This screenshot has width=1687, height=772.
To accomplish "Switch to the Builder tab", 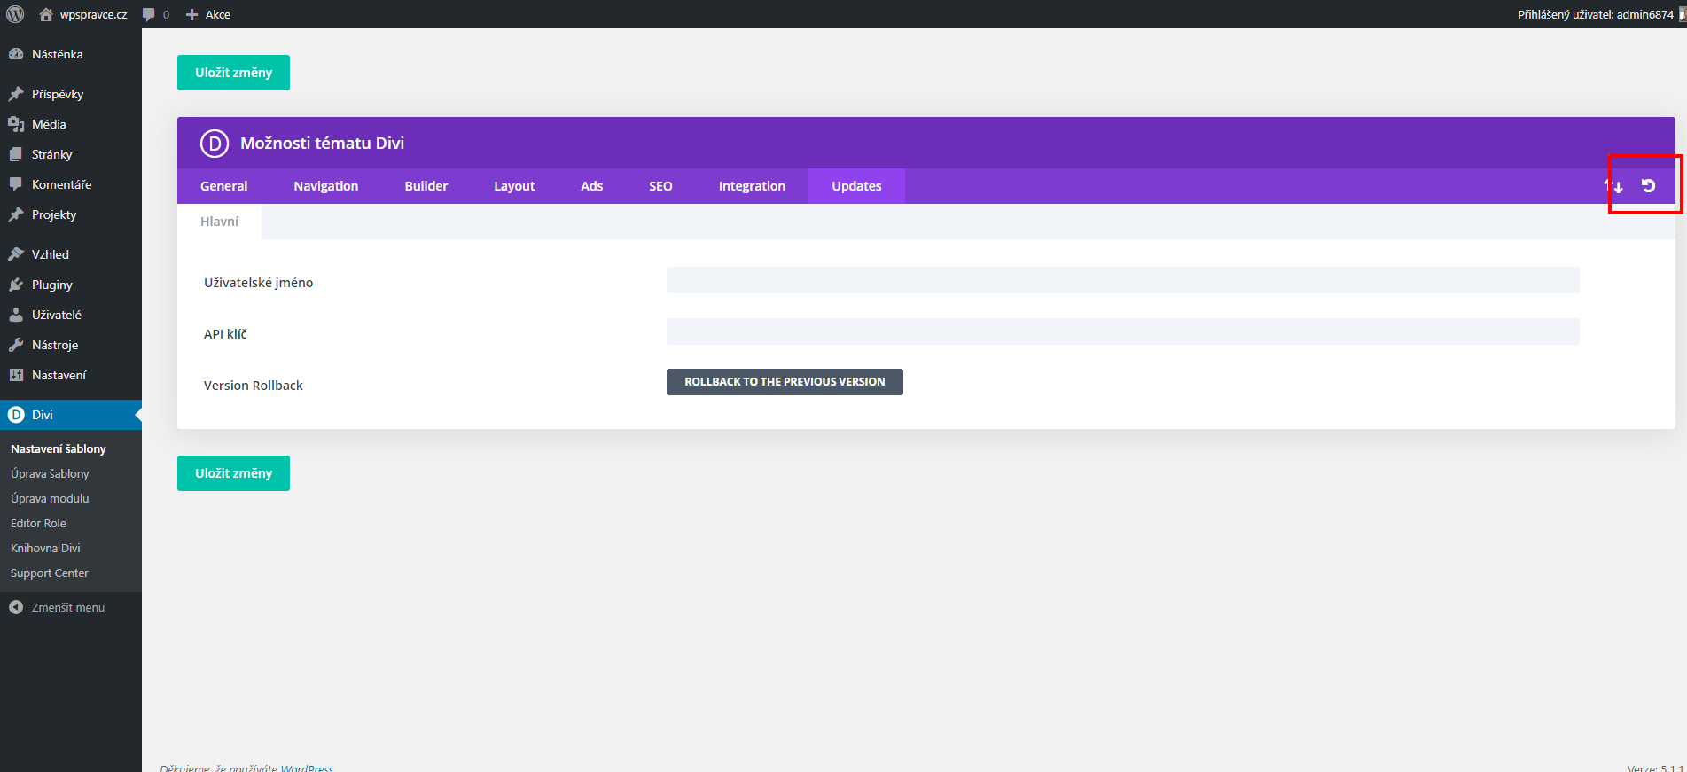I will point(426,186).
